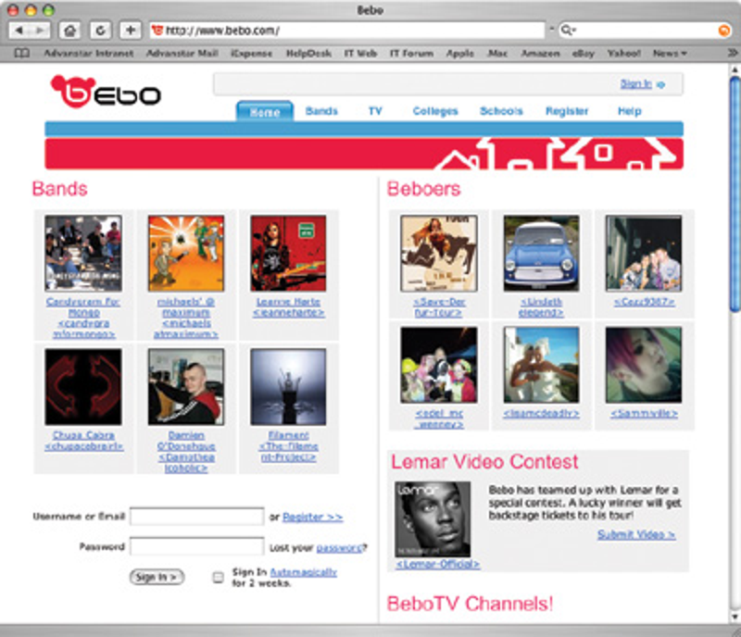
Task: Open the Apple bookmark
Action: (459, 54)
